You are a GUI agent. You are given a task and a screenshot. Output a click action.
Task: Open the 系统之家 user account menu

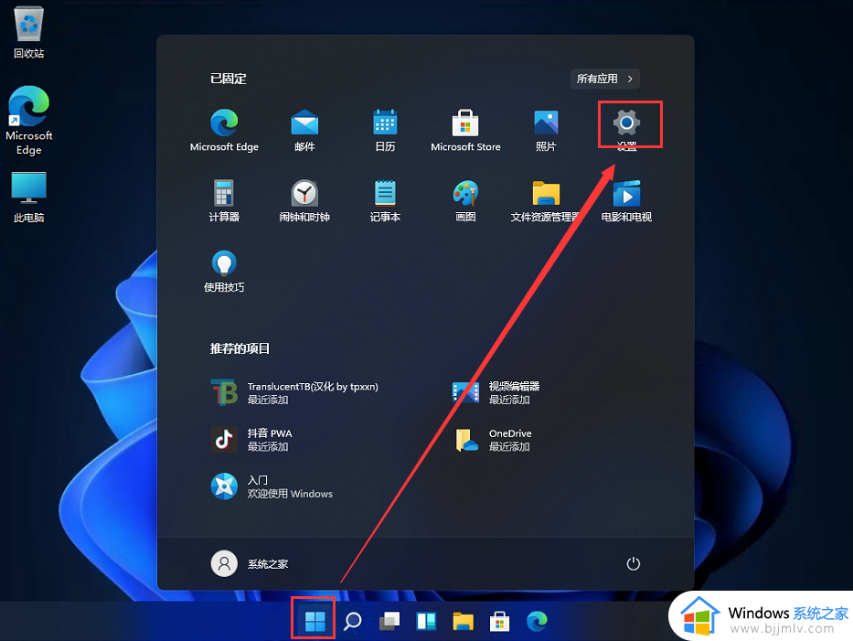click(x=250, y=563)
